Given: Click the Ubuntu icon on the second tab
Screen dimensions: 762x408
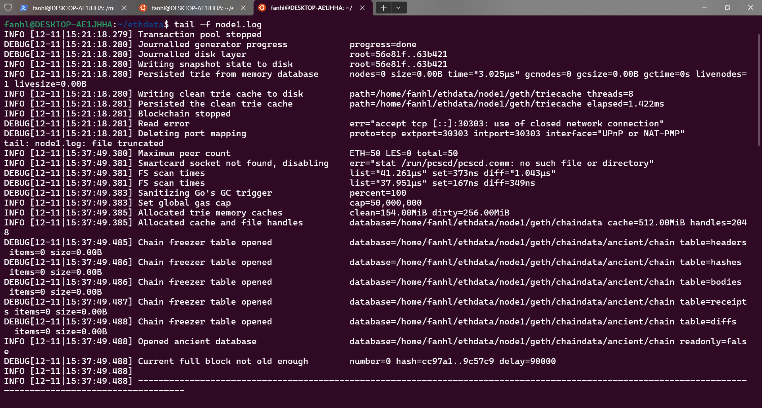Looking at the screenshot, I should (143, 8).
